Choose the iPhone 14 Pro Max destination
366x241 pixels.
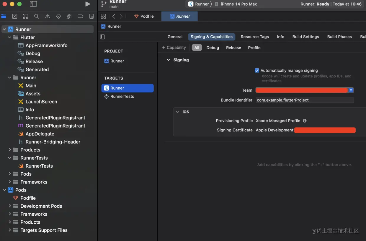236,4
